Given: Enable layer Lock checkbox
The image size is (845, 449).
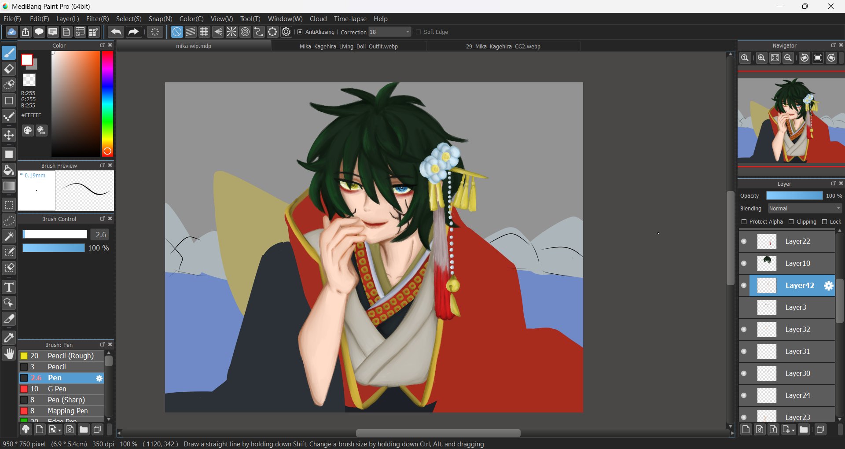Looking at the screenshot, I should tap(825, 221).
